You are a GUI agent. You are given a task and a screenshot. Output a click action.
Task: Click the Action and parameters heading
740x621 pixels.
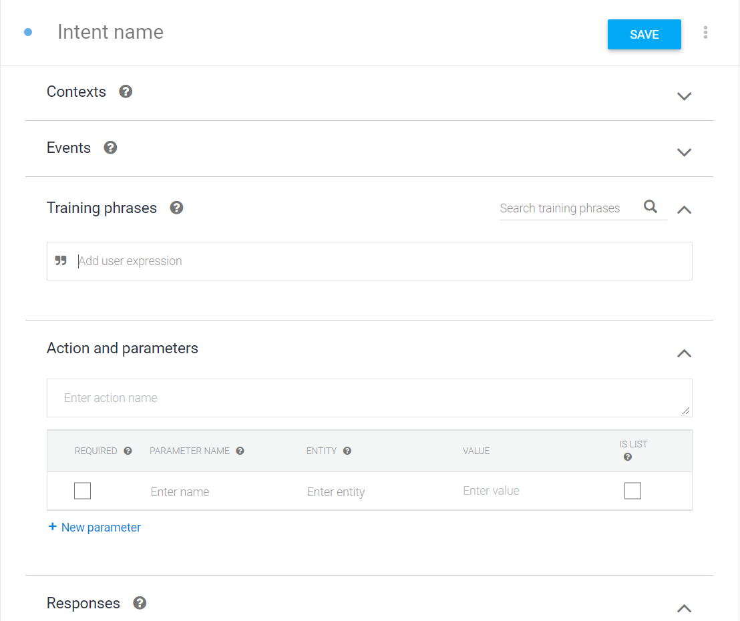point(122,349)
